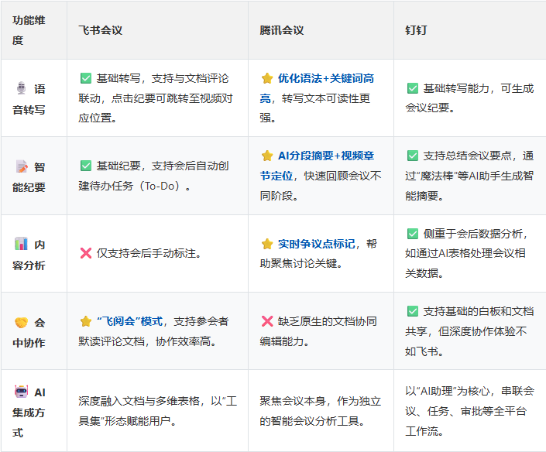The width and height of the screenshot is (546, 452).
Task: Click the row label 智能纪要
Action: [x=29, y=177]
